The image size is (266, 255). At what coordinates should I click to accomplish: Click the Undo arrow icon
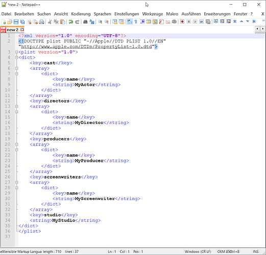(71, 22)
